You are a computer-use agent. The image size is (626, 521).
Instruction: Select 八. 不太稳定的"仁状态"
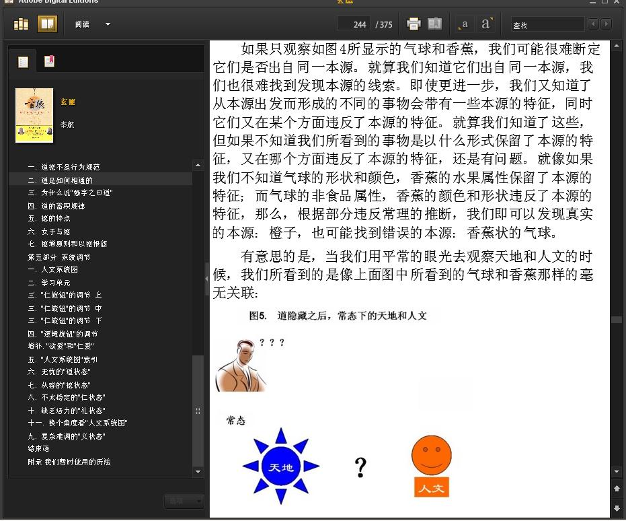pyautogui.click(x=67, y=397)
